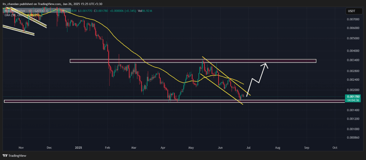366x160 pixels.
Task: Click the Feb date axis label
Action: (x=108, y=148)
